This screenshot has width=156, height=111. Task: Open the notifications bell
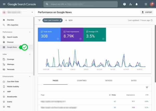coord(136,4)
